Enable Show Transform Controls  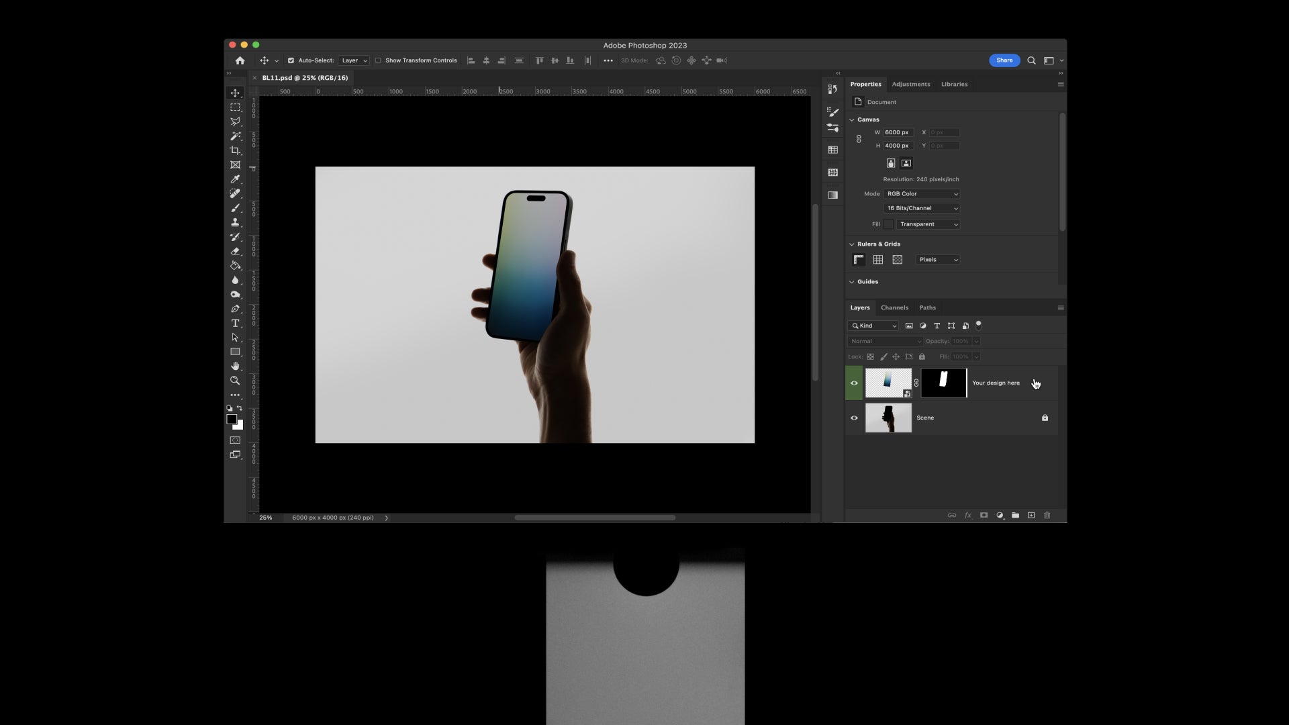[379, 60]
